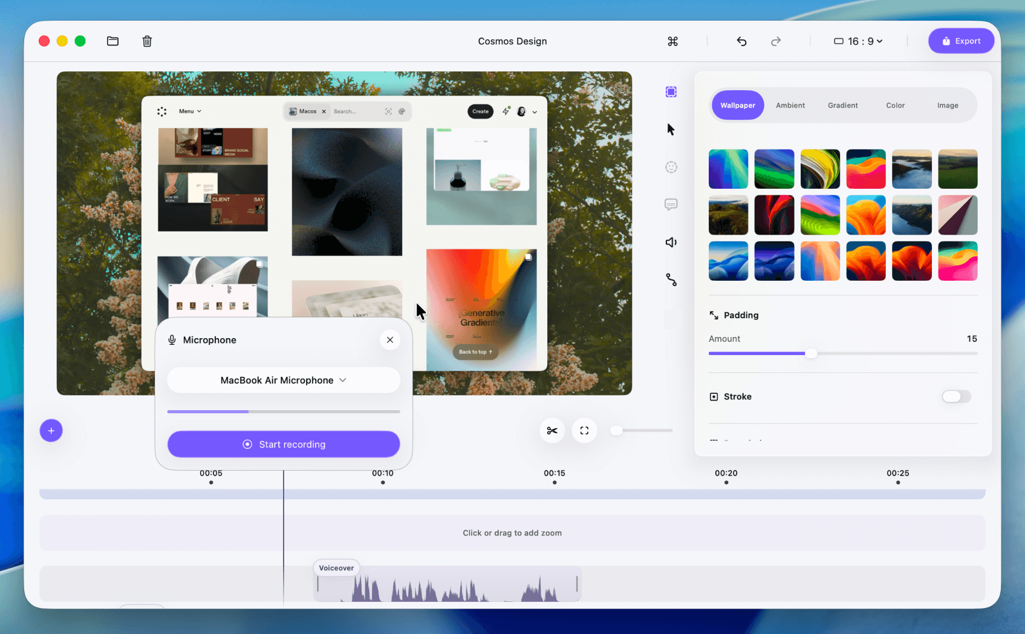The image size is (1025, 634).
Task: Click the Voiceover label on the timeline clip
Action: [336, 567]
